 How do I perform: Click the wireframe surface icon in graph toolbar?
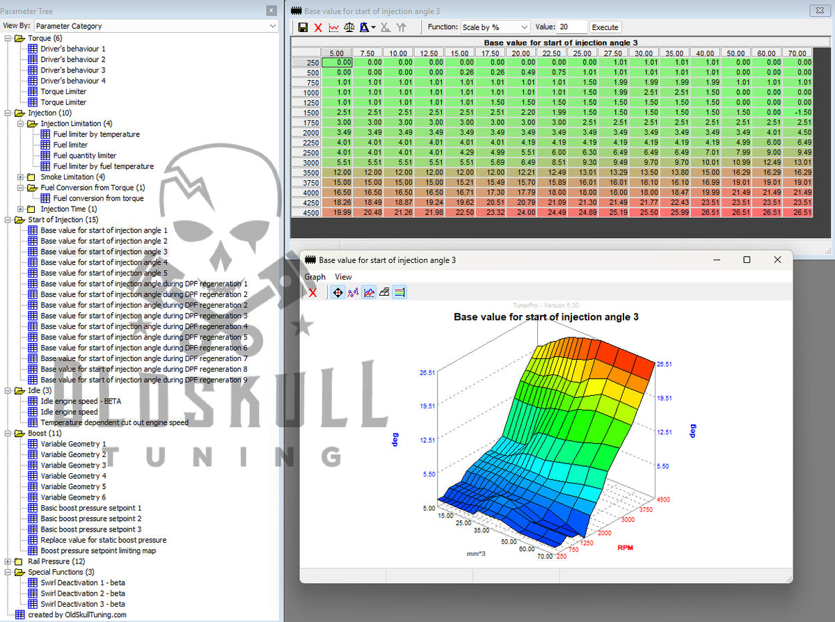coord(384,293)
